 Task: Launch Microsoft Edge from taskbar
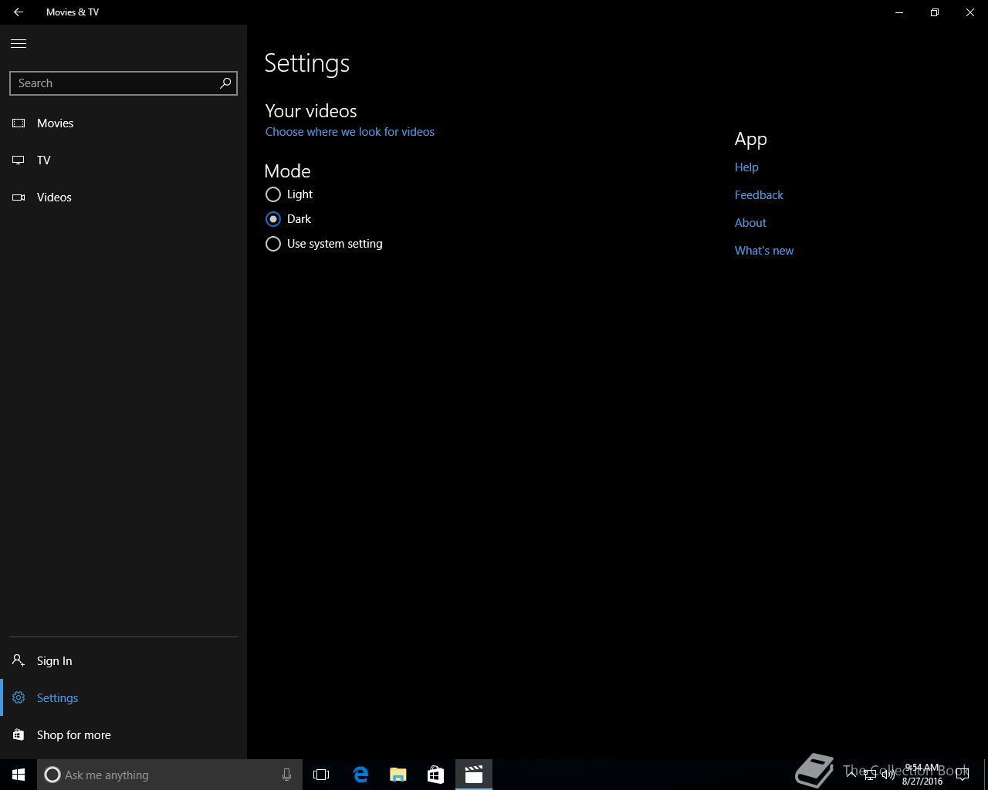360,775
